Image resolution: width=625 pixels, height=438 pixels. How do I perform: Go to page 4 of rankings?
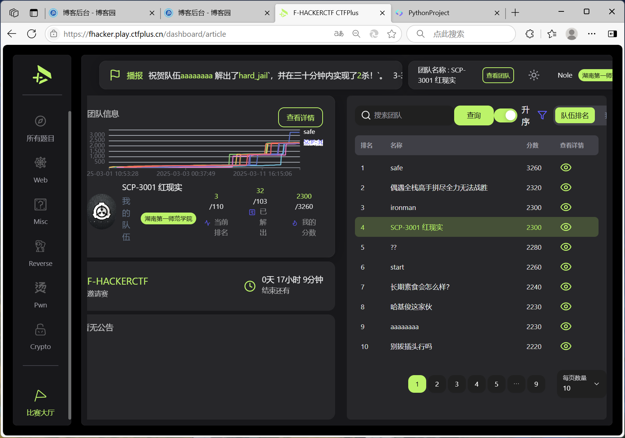[x=477, y=384]
